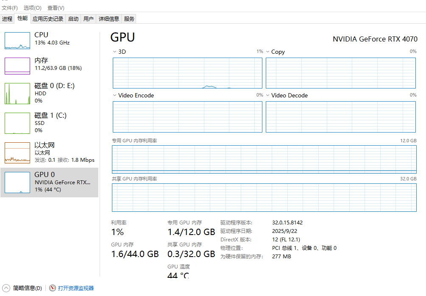
Task: Collapse view with 简略信息 arrow icon
Action: click(6, 288)
